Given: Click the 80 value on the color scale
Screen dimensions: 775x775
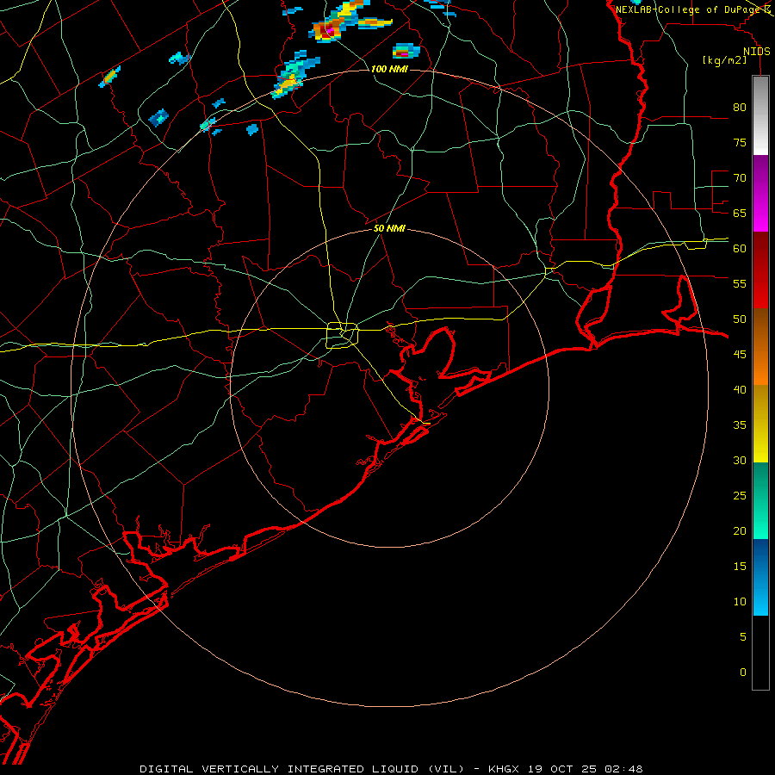Looking at the screenshot, I should pos(740,108).
